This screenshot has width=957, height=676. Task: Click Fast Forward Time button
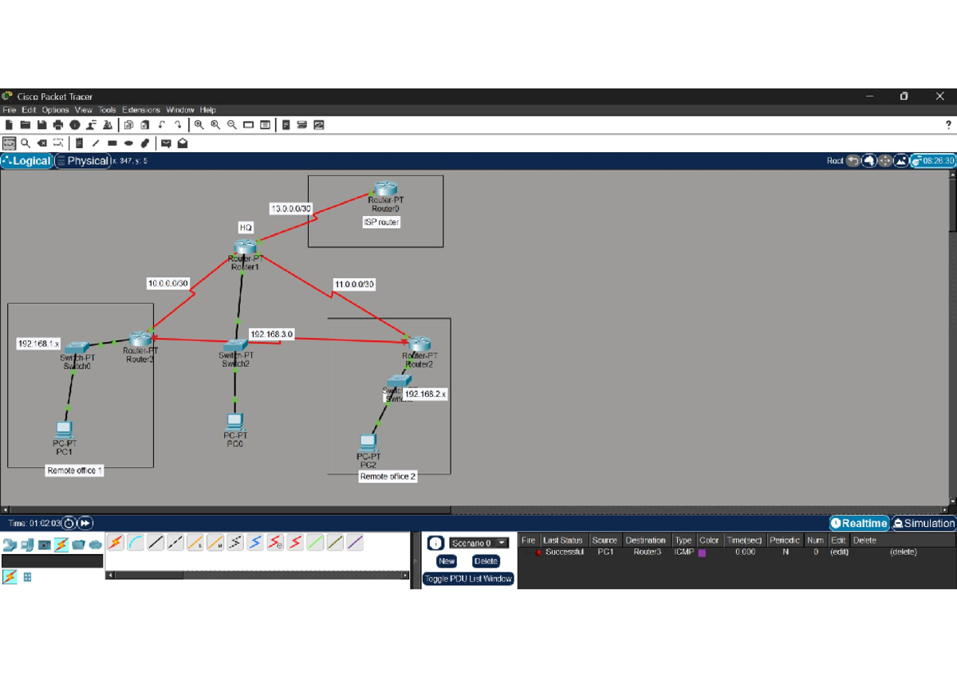click(85, 524)
